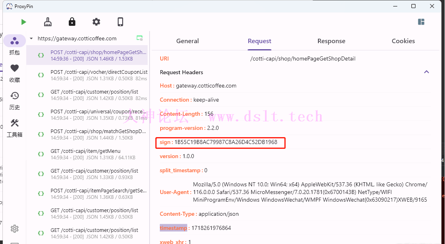Screen dimensions: 445x244
Task: Collapse the Request Headers section
Action: point(426,72)
